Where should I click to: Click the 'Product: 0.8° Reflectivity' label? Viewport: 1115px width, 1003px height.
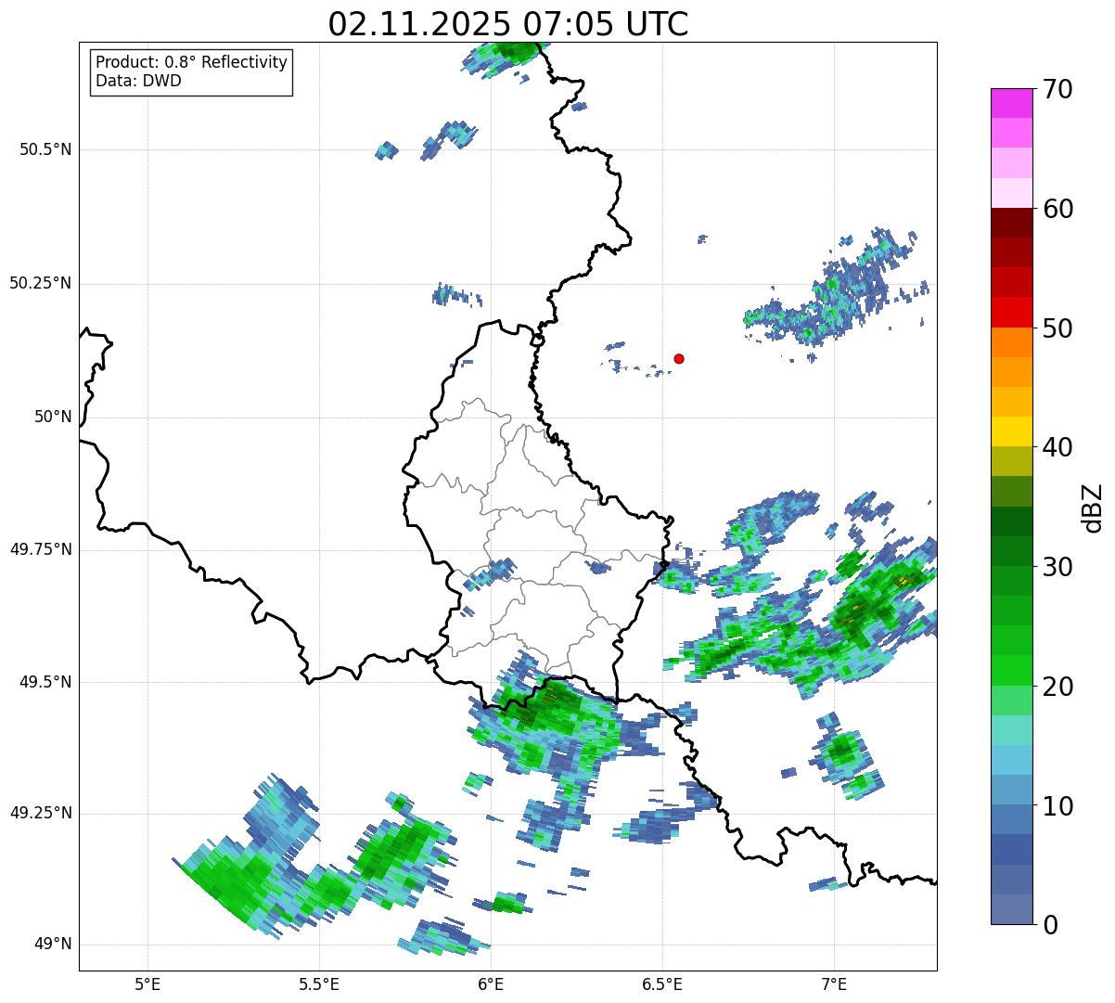tap(192, 62)
